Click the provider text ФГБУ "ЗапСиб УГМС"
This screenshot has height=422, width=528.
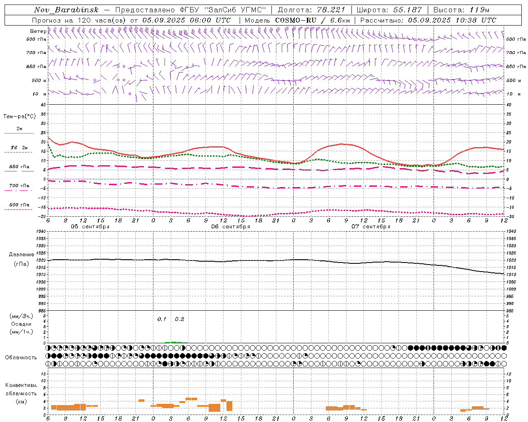click(x=223, y=10)
